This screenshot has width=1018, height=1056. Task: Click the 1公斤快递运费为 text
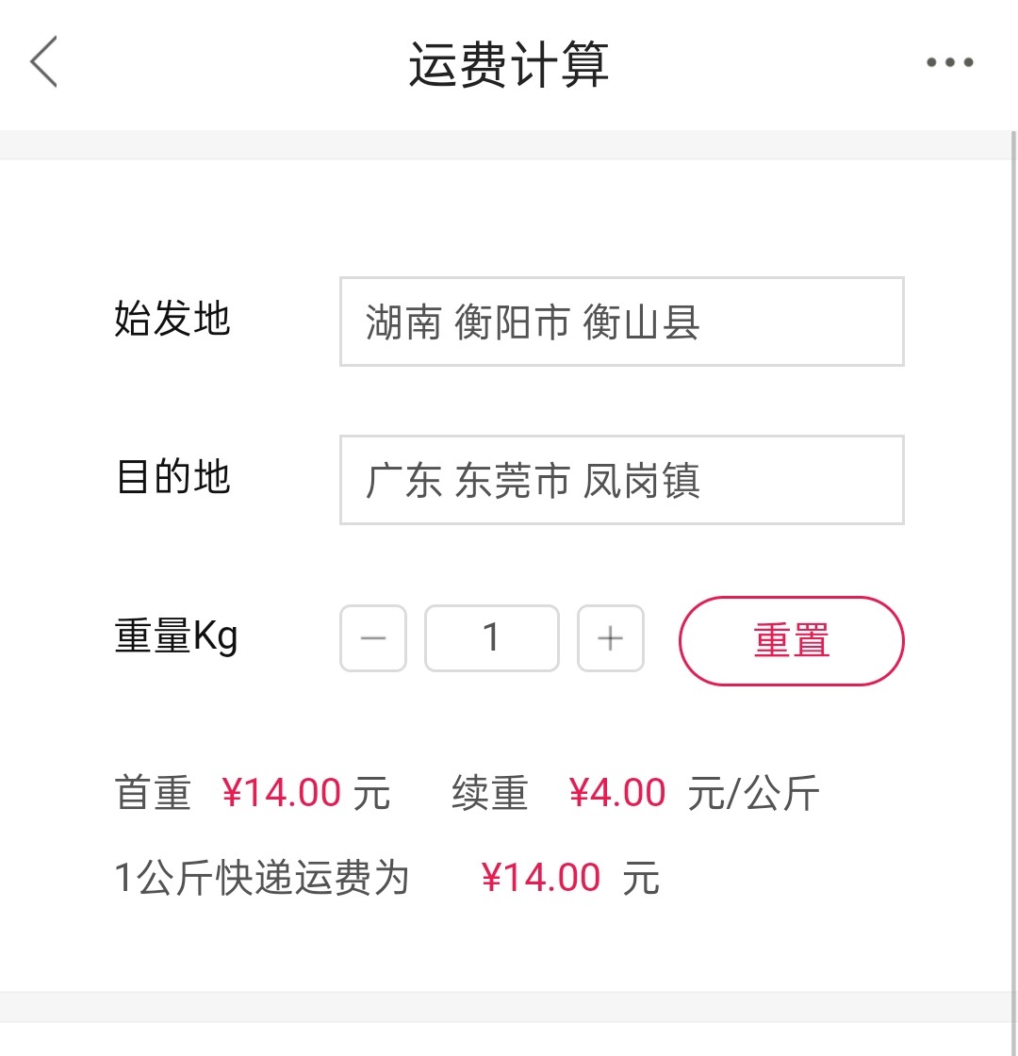pyautogui.click(x=261, y=878)
